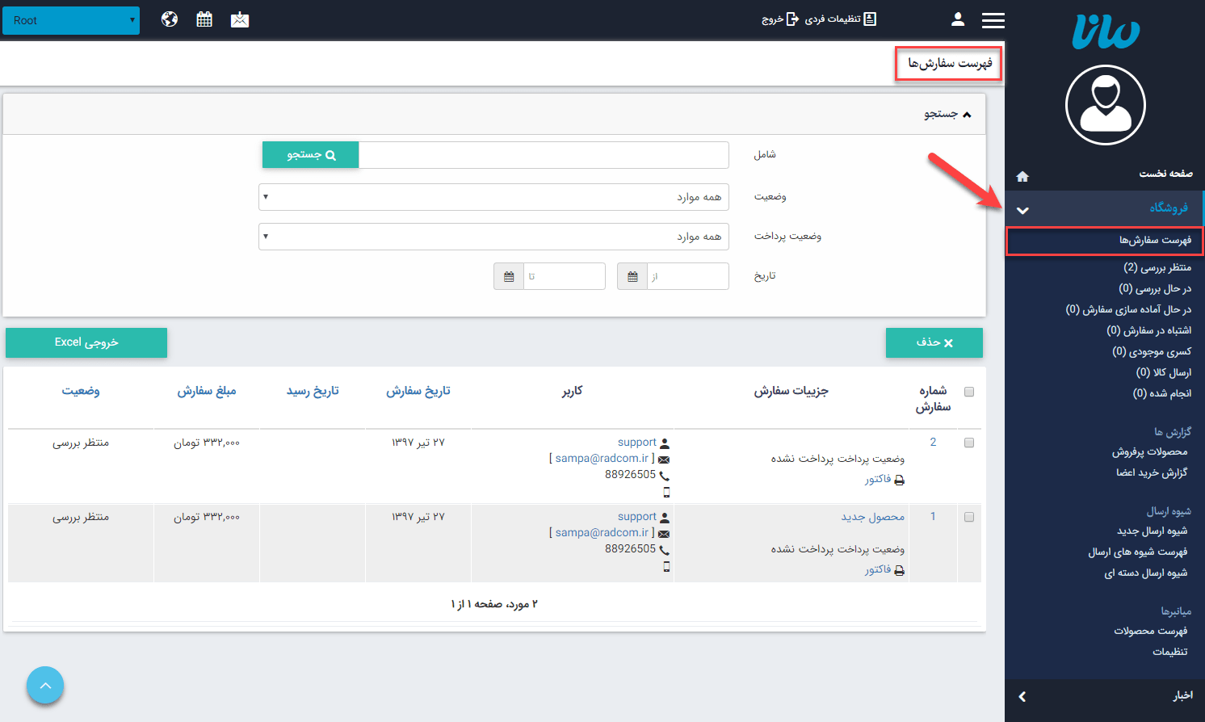This screenshot has width=1205, height=722.
Task: Check the checkbox for order number 1
Action: point(968,516)
